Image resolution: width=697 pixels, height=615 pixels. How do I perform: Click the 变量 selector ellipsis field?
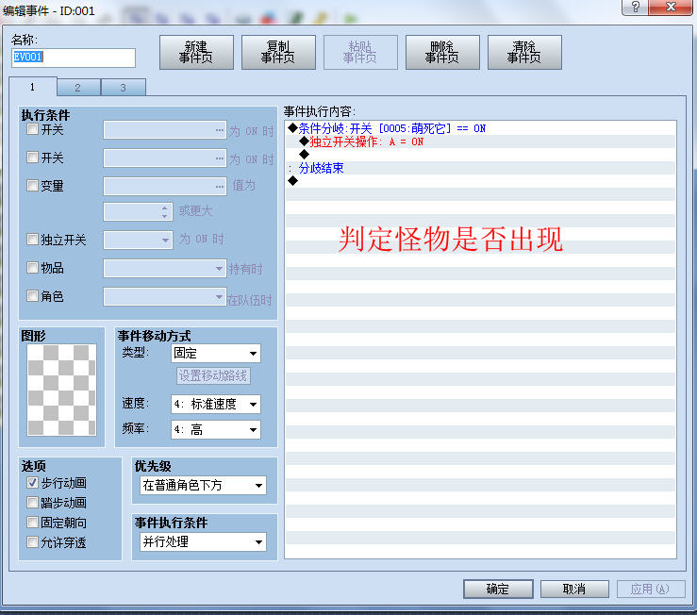coord(165,187)
